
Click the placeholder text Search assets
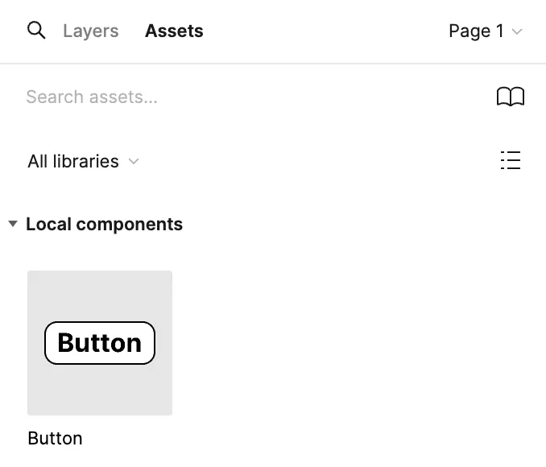click(x=92, y=97)
